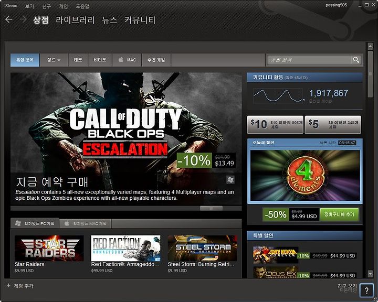
Task: Click Windows icon on Call of Duty banner
Action: coord(230,180)
